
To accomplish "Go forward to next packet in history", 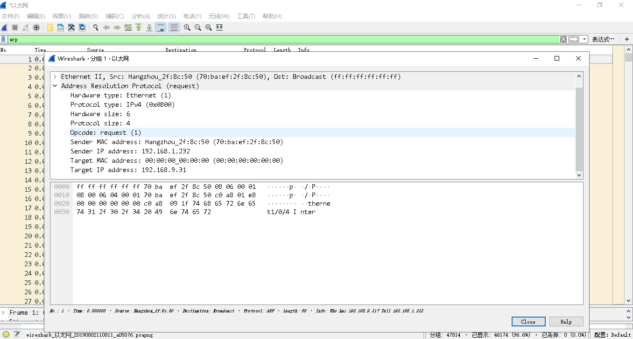I will [117, 28].
